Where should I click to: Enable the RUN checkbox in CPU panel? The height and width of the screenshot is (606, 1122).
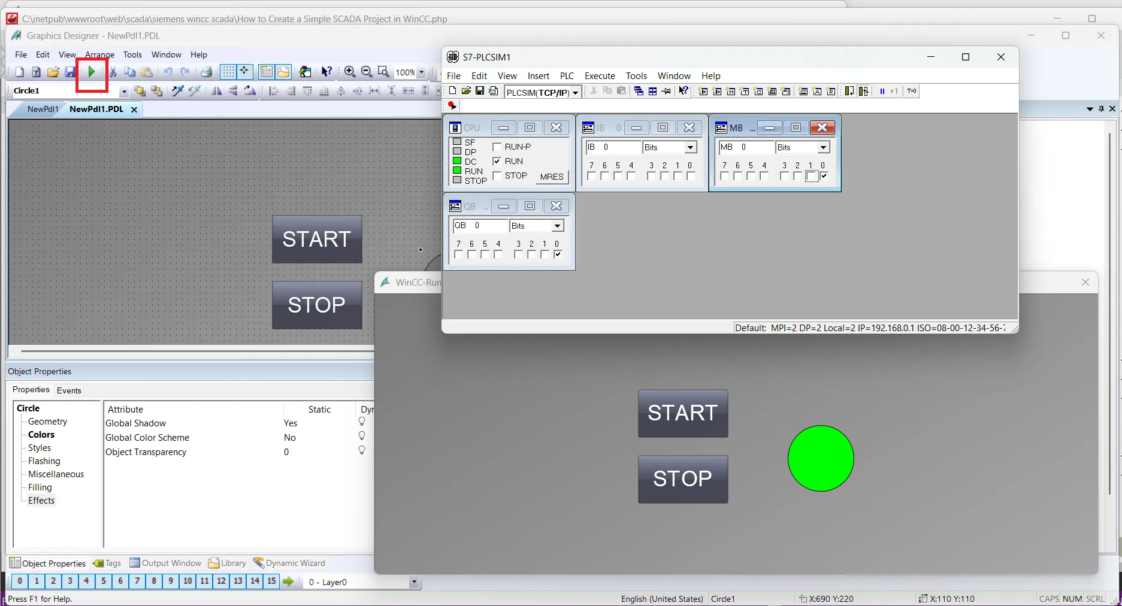click(x=498, y=160)
